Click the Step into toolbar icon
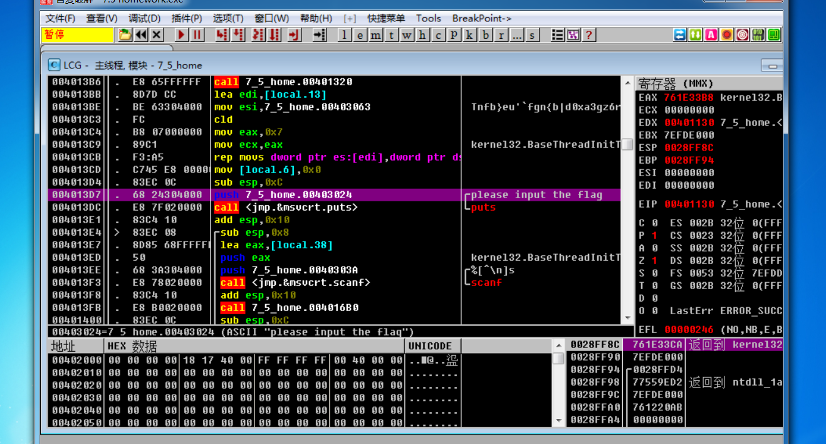 [x=222, y=35]
